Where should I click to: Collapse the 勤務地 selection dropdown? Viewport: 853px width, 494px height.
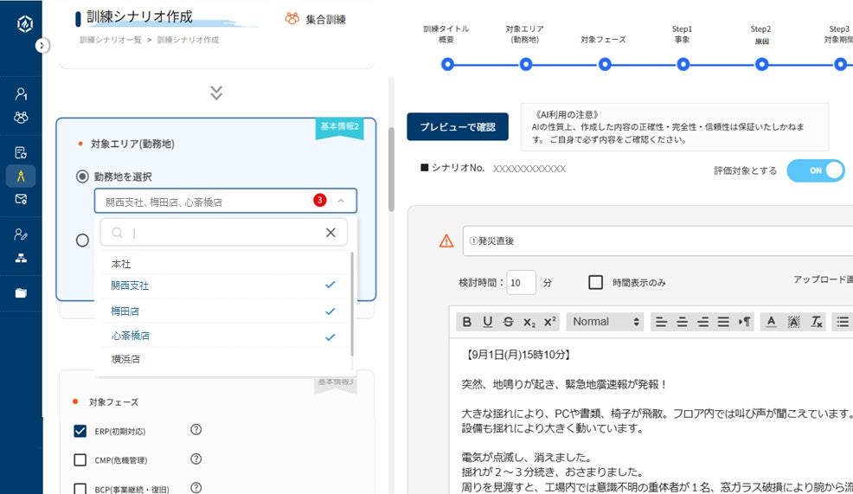click(x=341, y=201)
